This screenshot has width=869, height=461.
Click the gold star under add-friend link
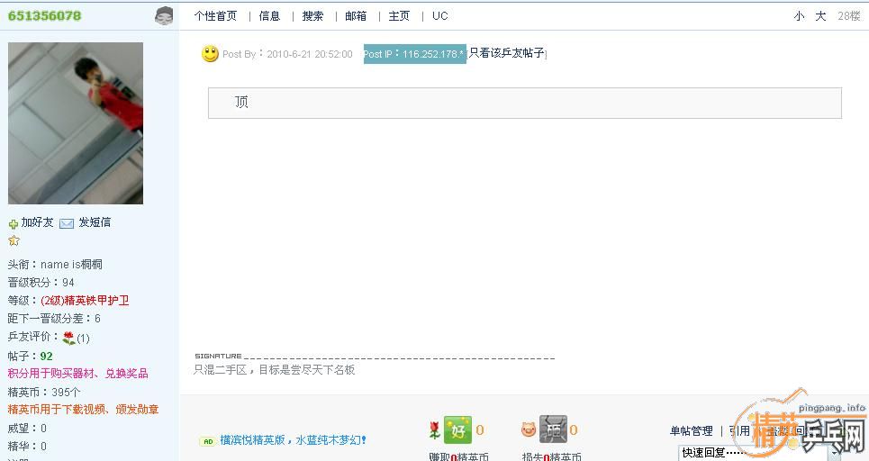coord(14,240)
